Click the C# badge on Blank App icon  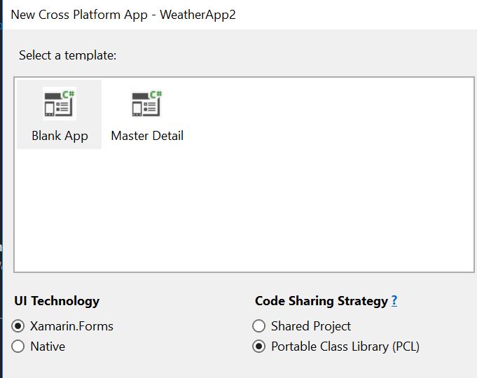point(69,94)
